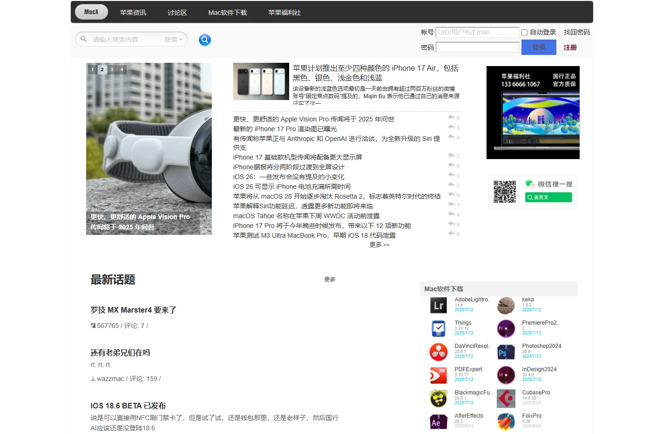Open the Adobe Lightroom app icon
The height and width of the screenshot is (434, 663).
tap(439, 305)
